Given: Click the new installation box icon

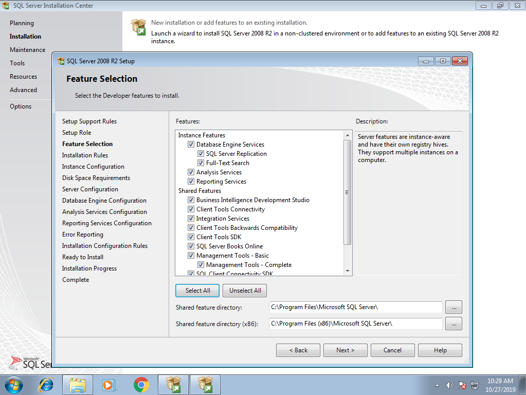Looking at the screenshot, I should click(138, 27).
